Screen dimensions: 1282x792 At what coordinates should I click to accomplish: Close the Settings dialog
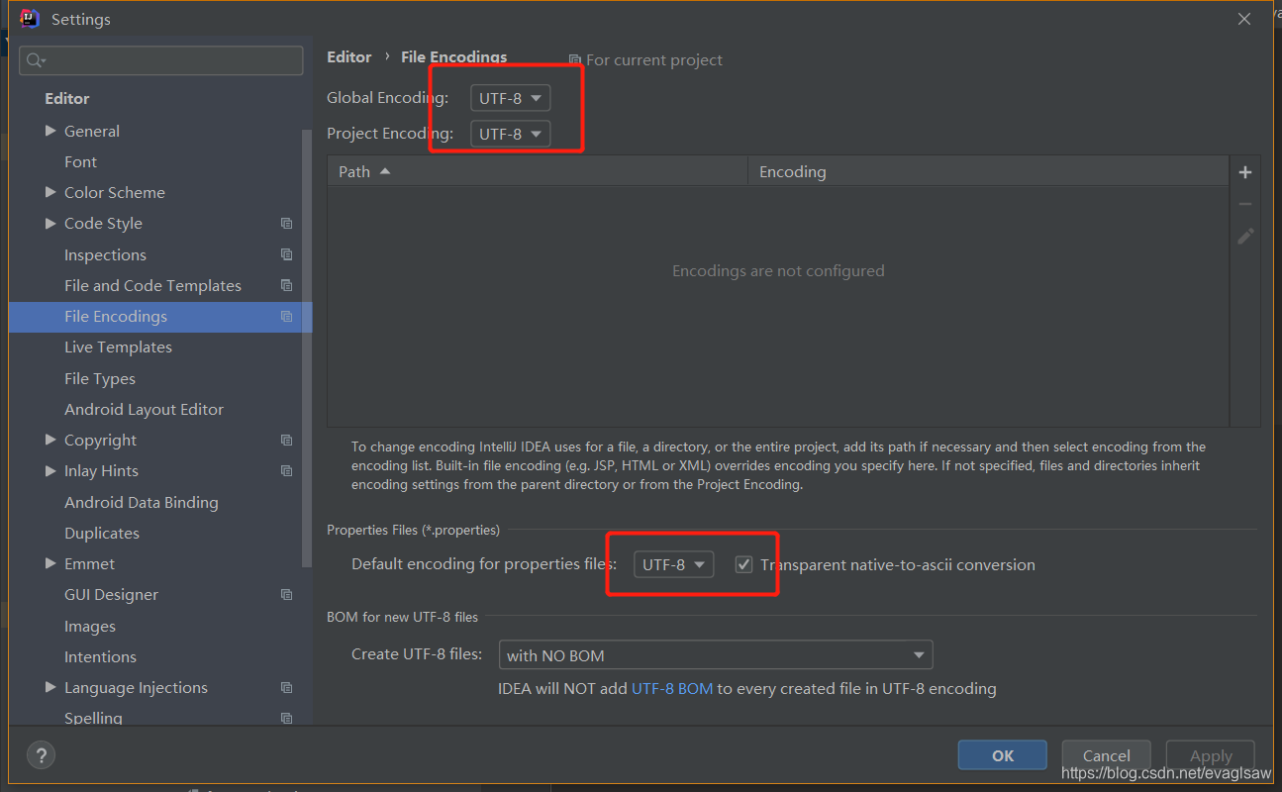tap(1245, 19)
